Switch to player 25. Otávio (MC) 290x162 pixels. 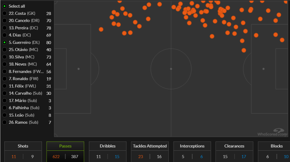(4, 49)
